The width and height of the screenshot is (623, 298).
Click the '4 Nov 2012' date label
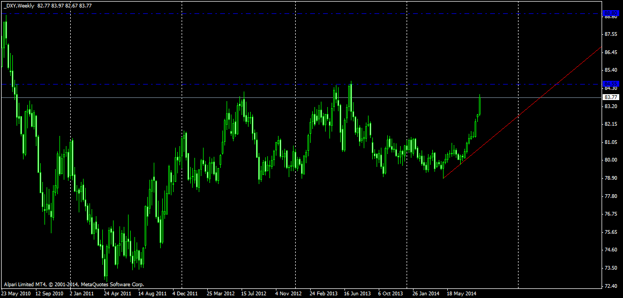coord(289,294)
